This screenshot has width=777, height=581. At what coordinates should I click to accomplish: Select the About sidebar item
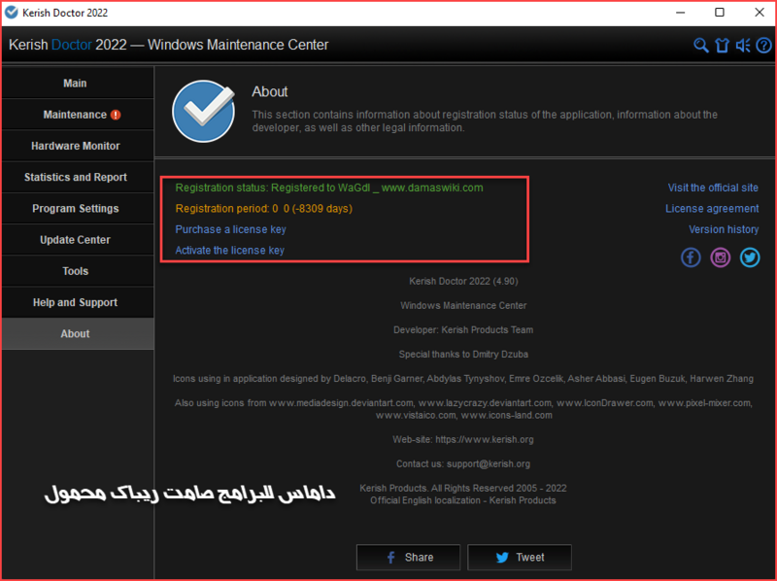pos(78,333)
